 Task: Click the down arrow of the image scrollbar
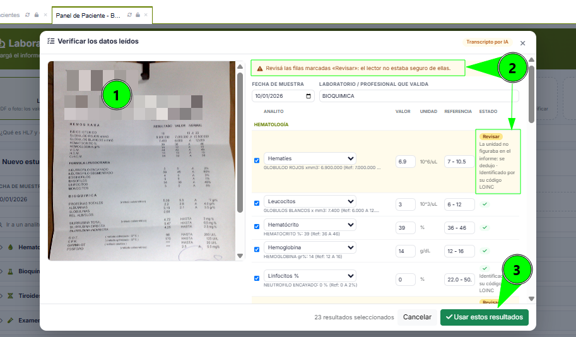click(240, 256)
